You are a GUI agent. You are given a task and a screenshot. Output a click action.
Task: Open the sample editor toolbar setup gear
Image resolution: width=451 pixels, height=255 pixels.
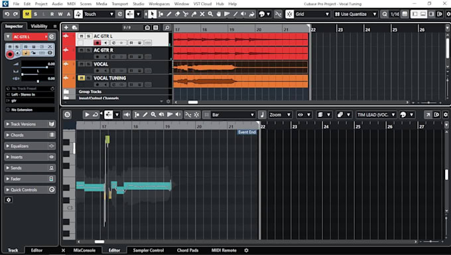click(x=446, y=115)
